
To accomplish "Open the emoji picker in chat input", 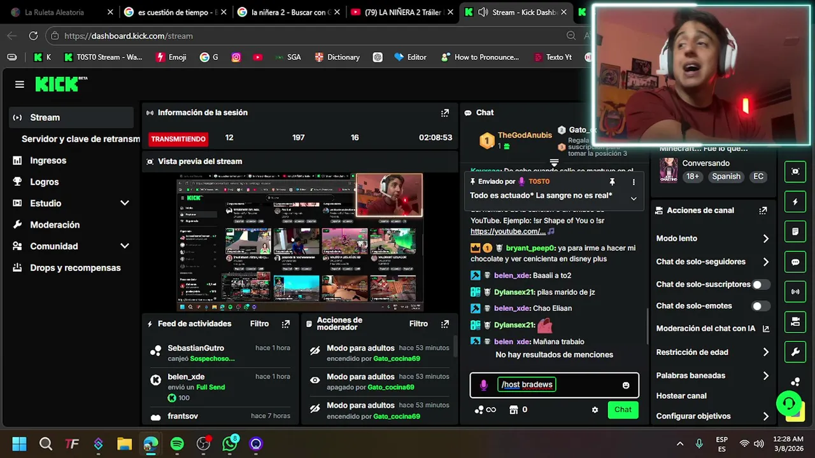I will [626, 385].
